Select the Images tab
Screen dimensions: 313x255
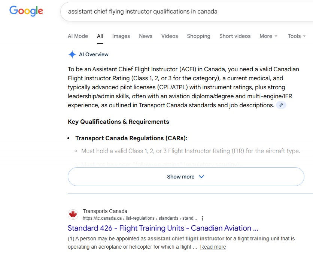[x=121, y=36]
